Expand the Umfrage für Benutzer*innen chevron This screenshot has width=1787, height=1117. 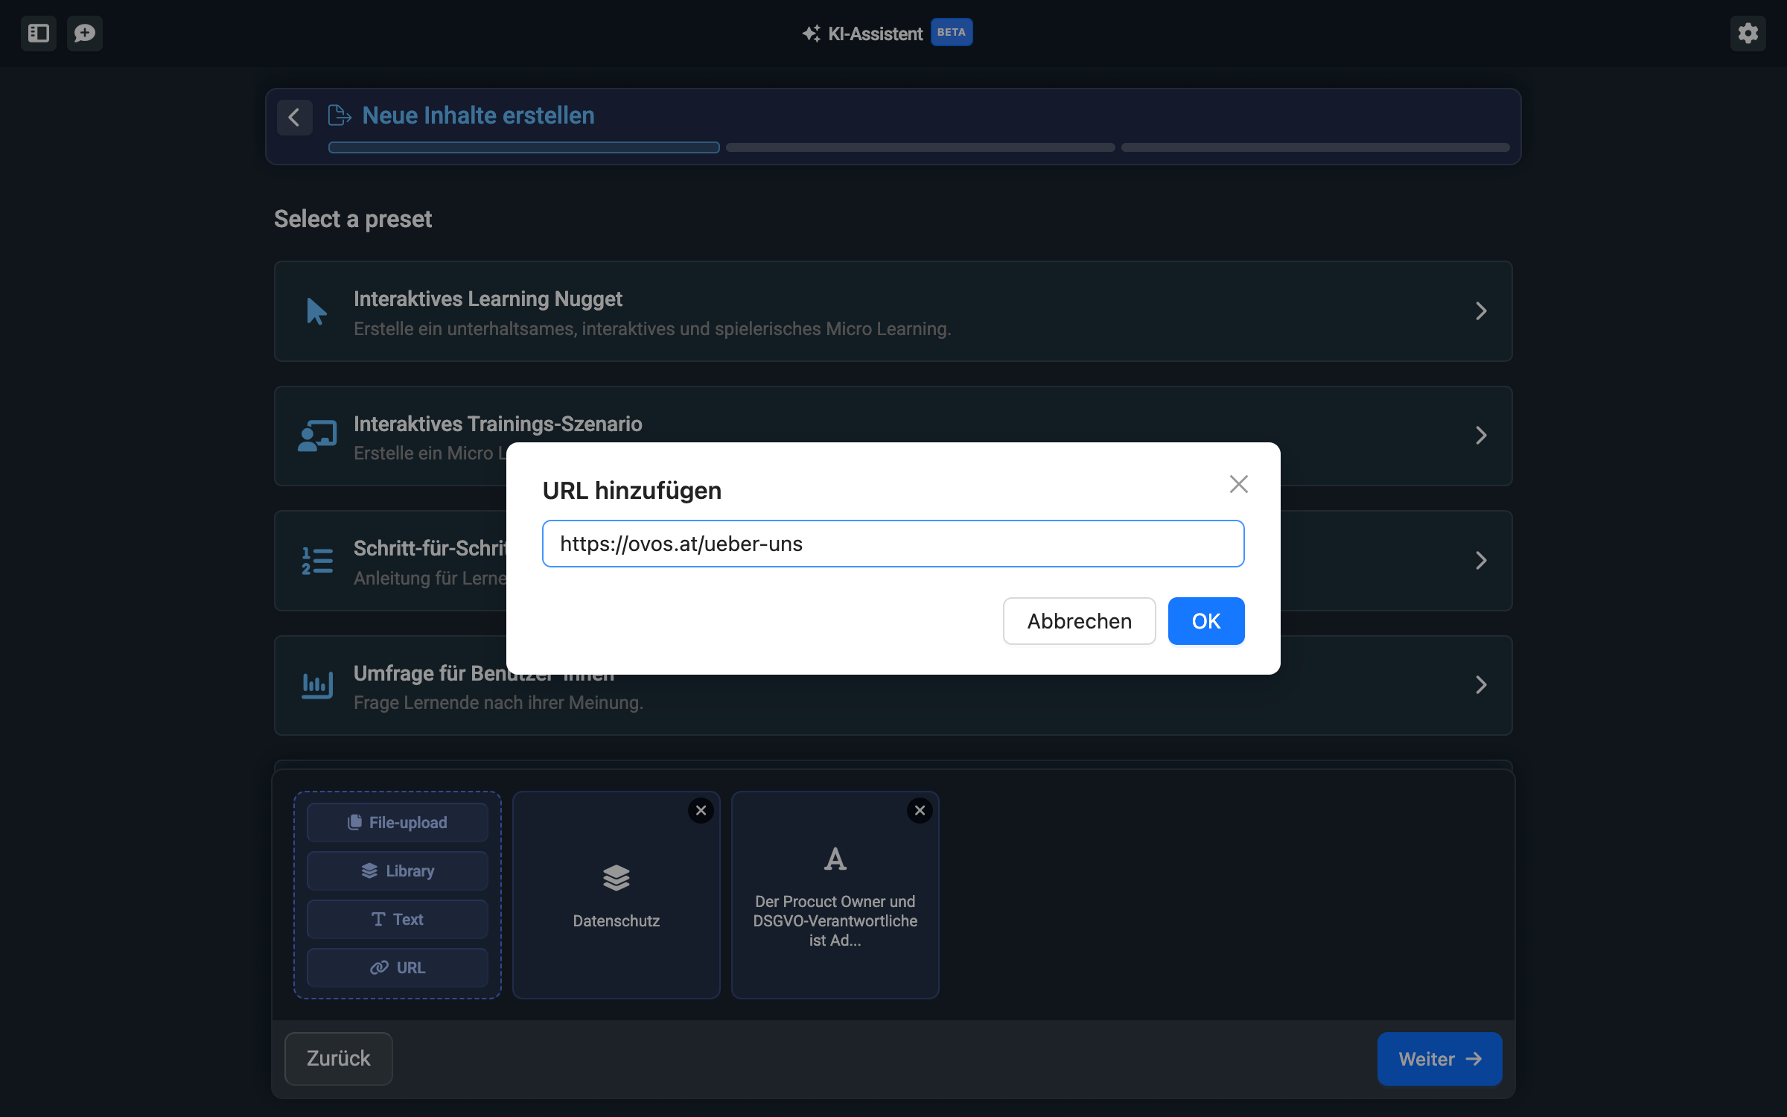pos(1480,685)
